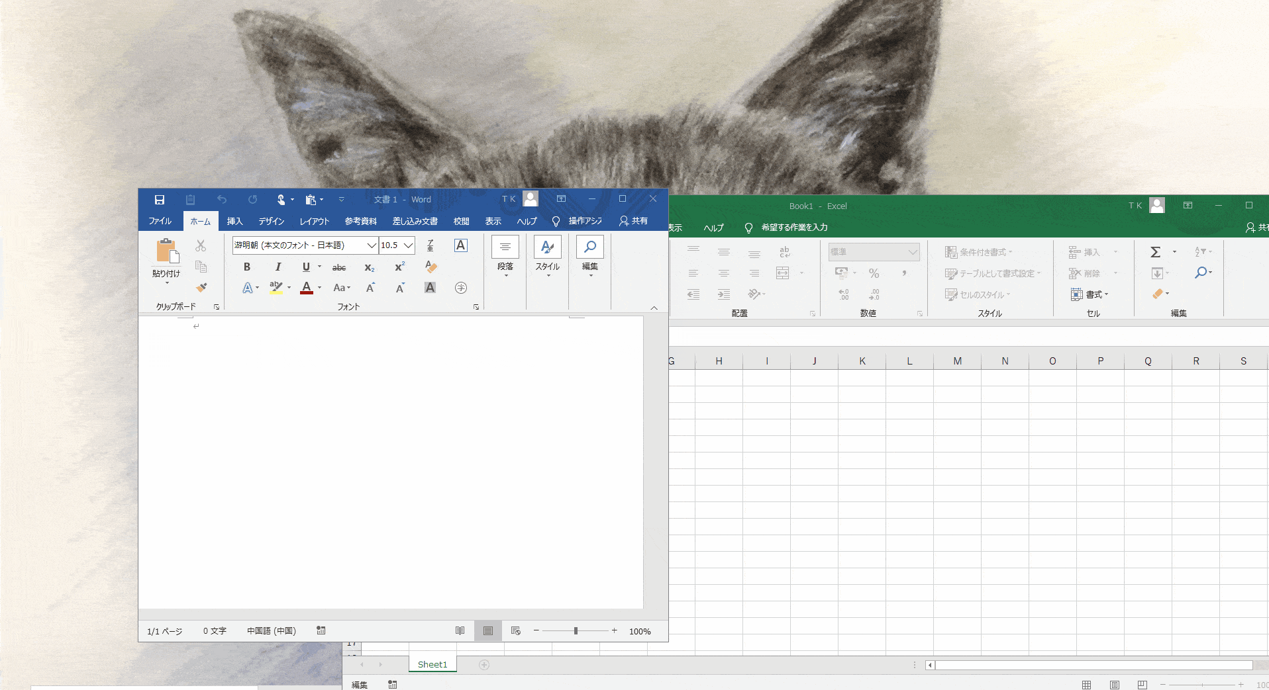Click the AutoSum sigma icon in Excel
The height and width of the screenshot is (690, 1269).
click(x=1156, y=252)
